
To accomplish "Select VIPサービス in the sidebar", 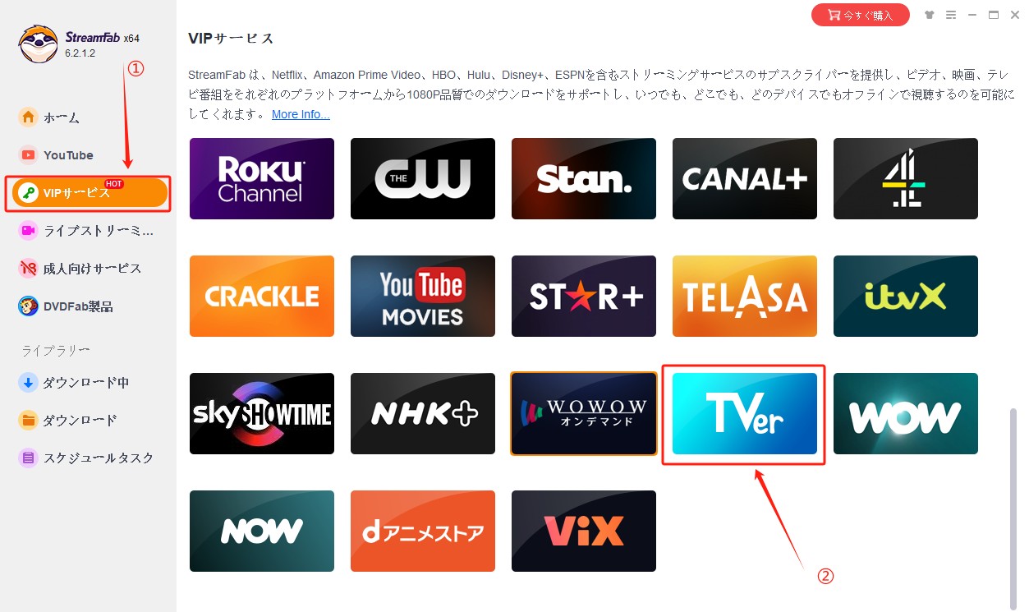I will (89, 193).
